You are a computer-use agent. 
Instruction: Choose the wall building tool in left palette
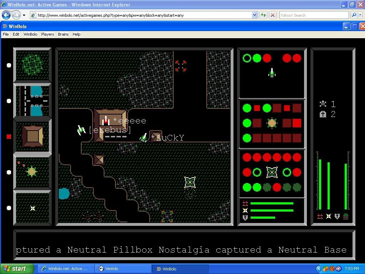coord(32,136)
